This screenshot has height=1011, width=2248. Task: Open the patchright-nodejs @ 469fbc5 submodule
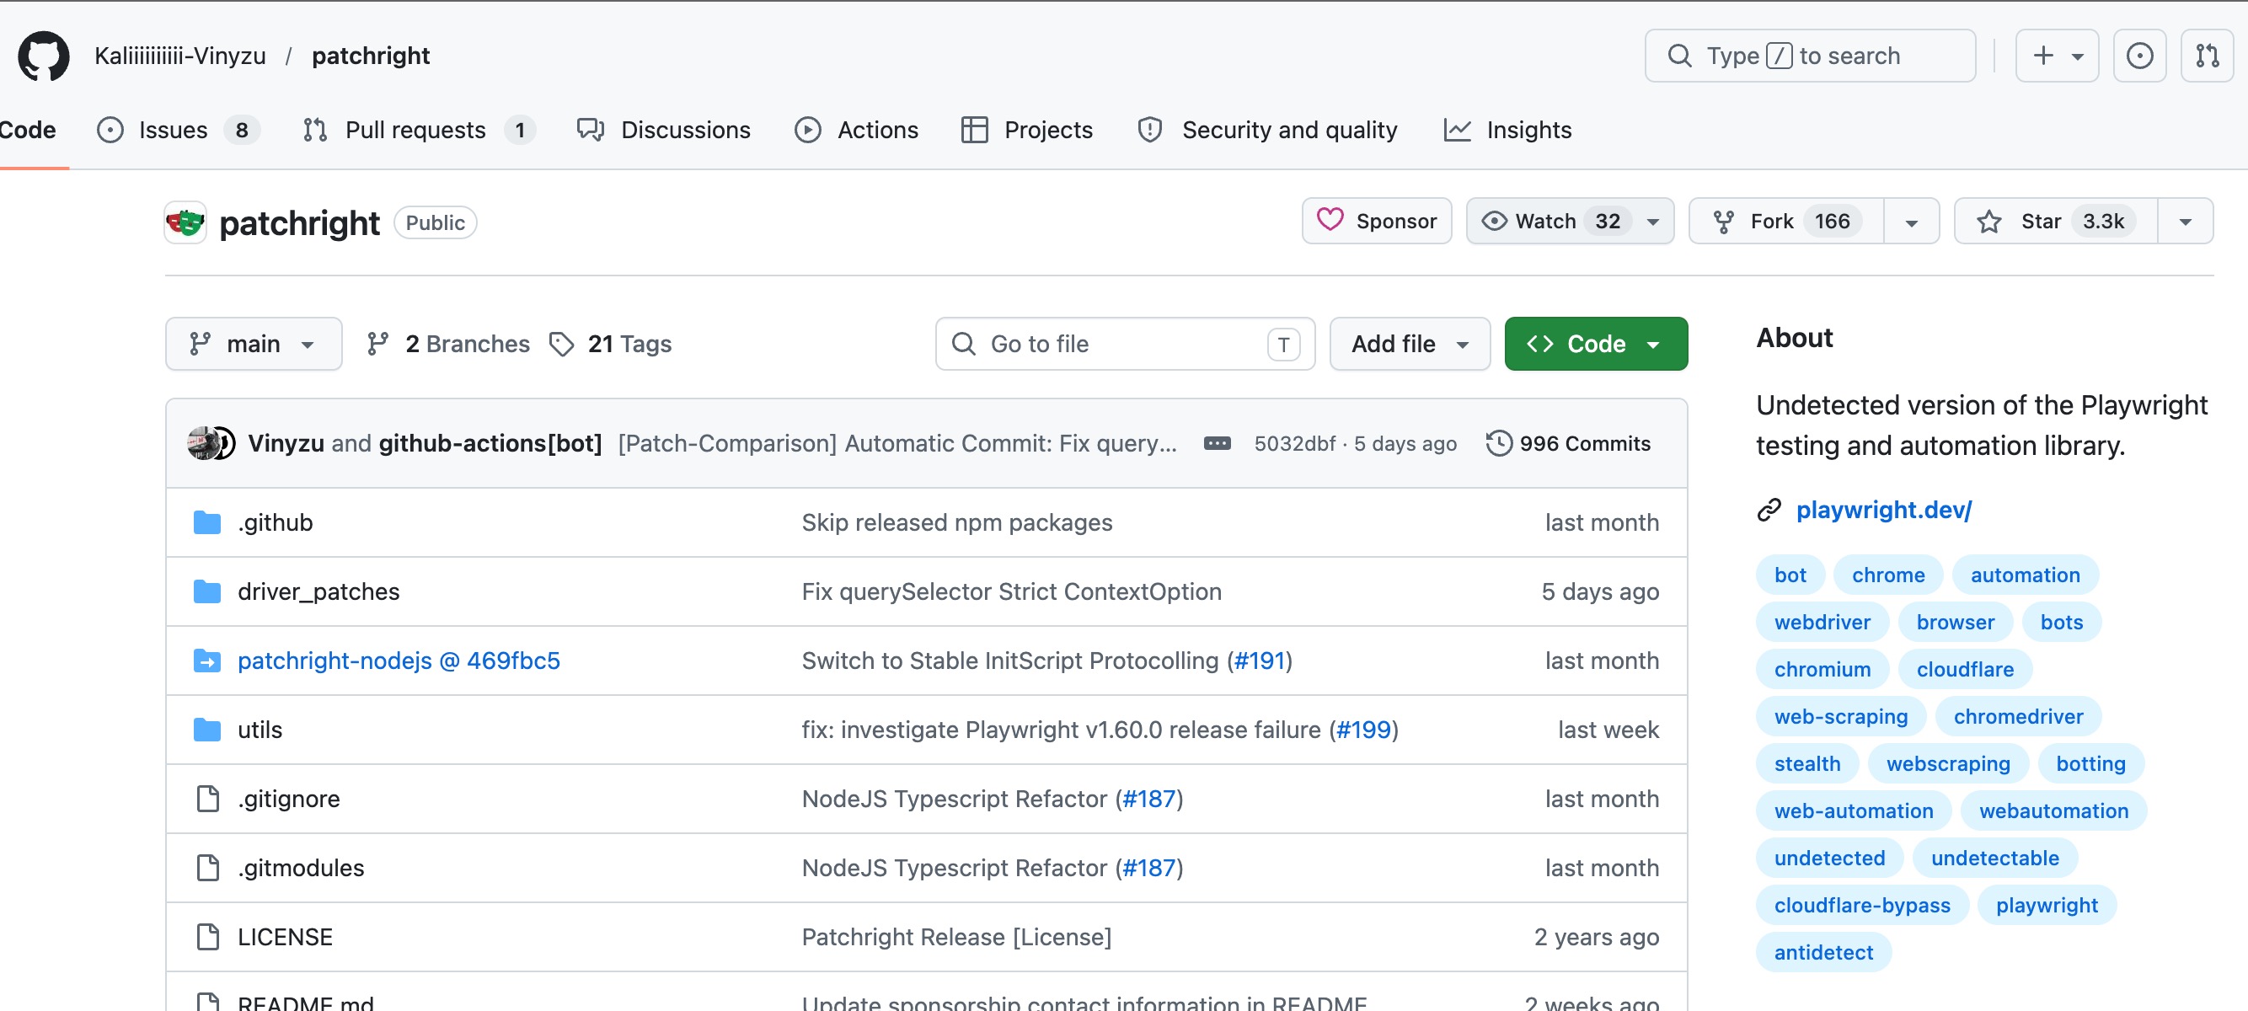399,661
